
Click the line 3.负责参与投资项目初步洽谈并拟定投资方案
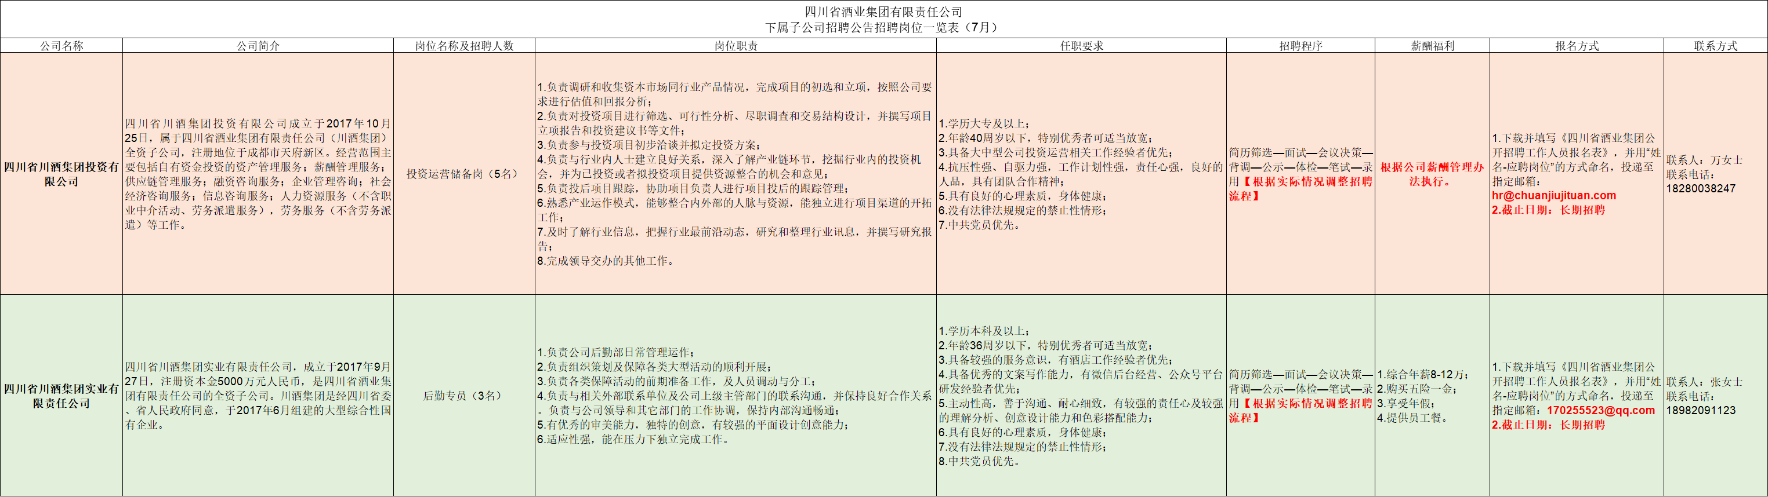click(649, 145)
